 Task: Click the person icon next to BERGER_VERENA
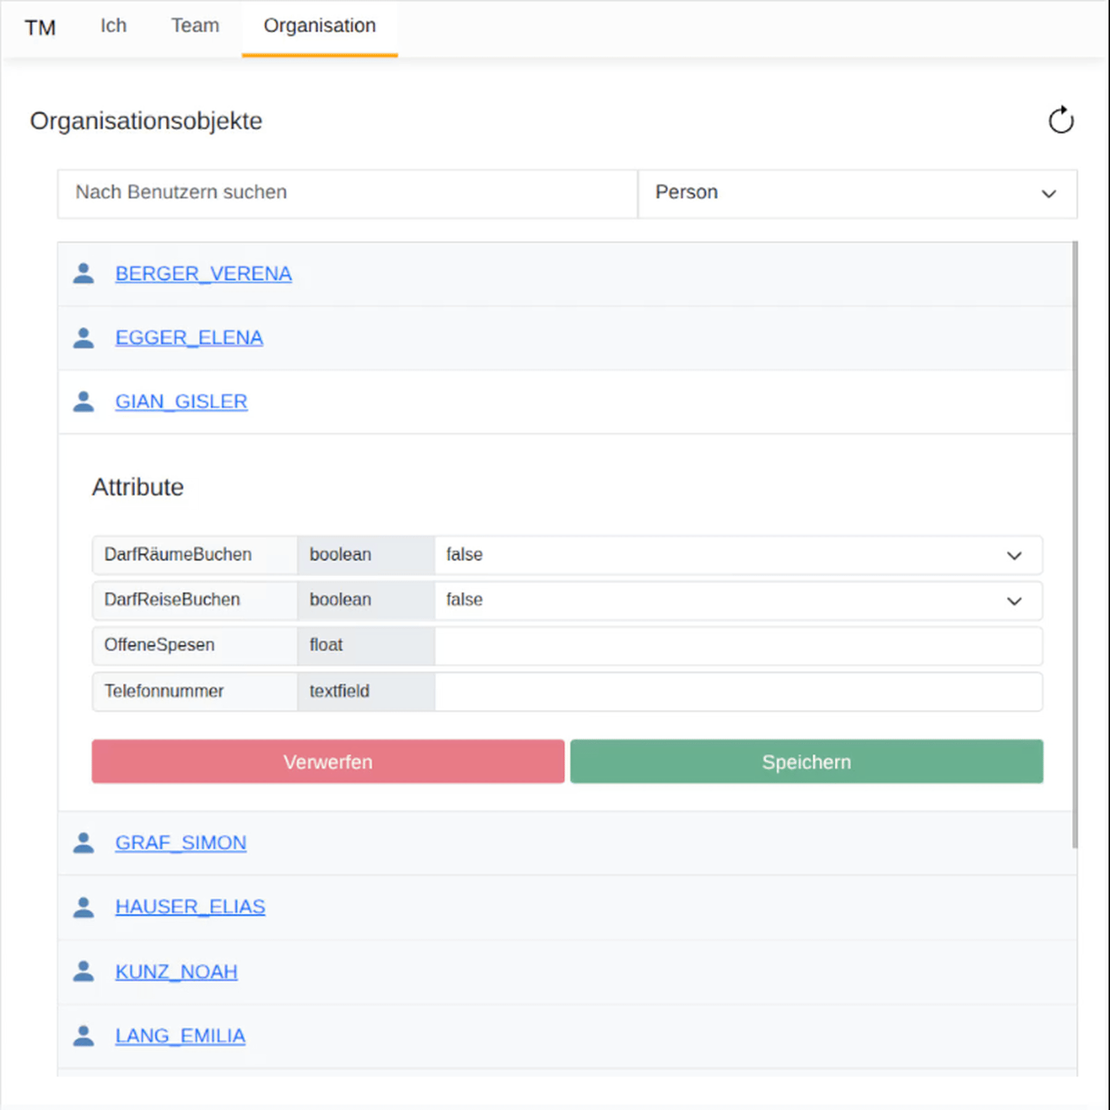click(x=83, y=273)
